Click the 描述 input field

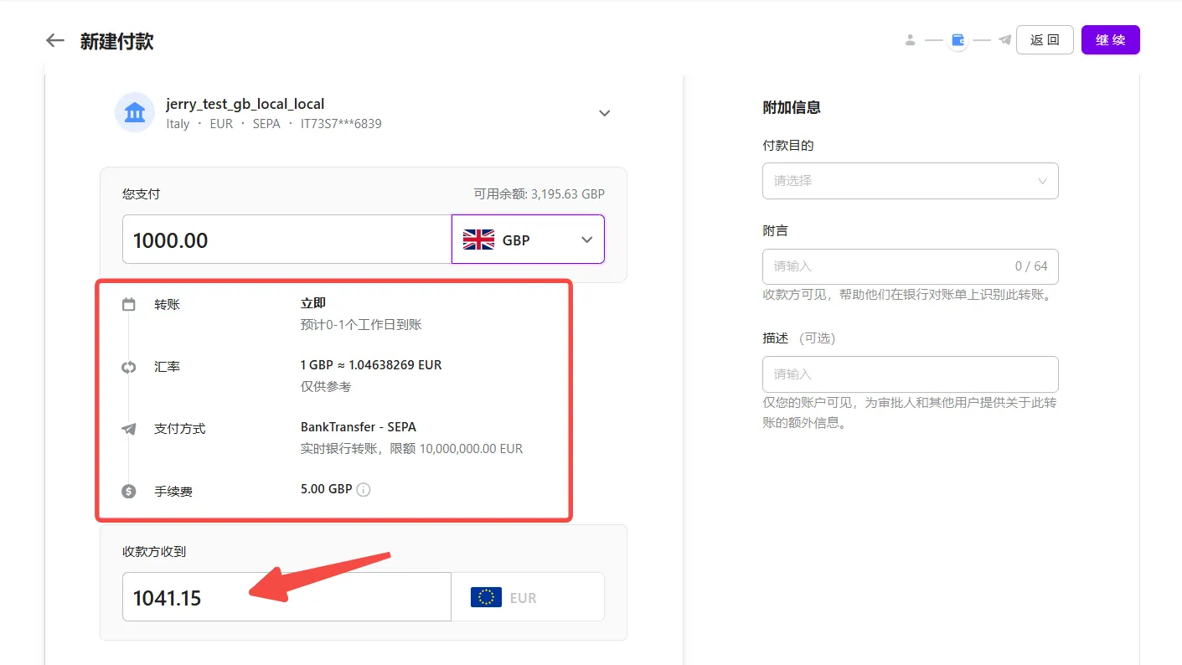[x=911, y=374]
